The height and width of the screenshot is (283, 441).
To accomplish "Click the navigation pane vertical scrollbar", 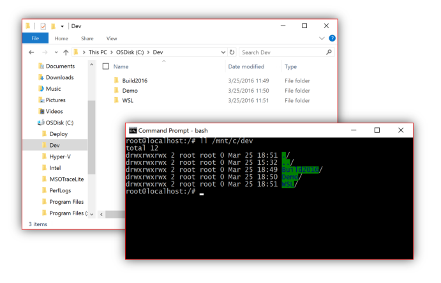I will [91, 141].
